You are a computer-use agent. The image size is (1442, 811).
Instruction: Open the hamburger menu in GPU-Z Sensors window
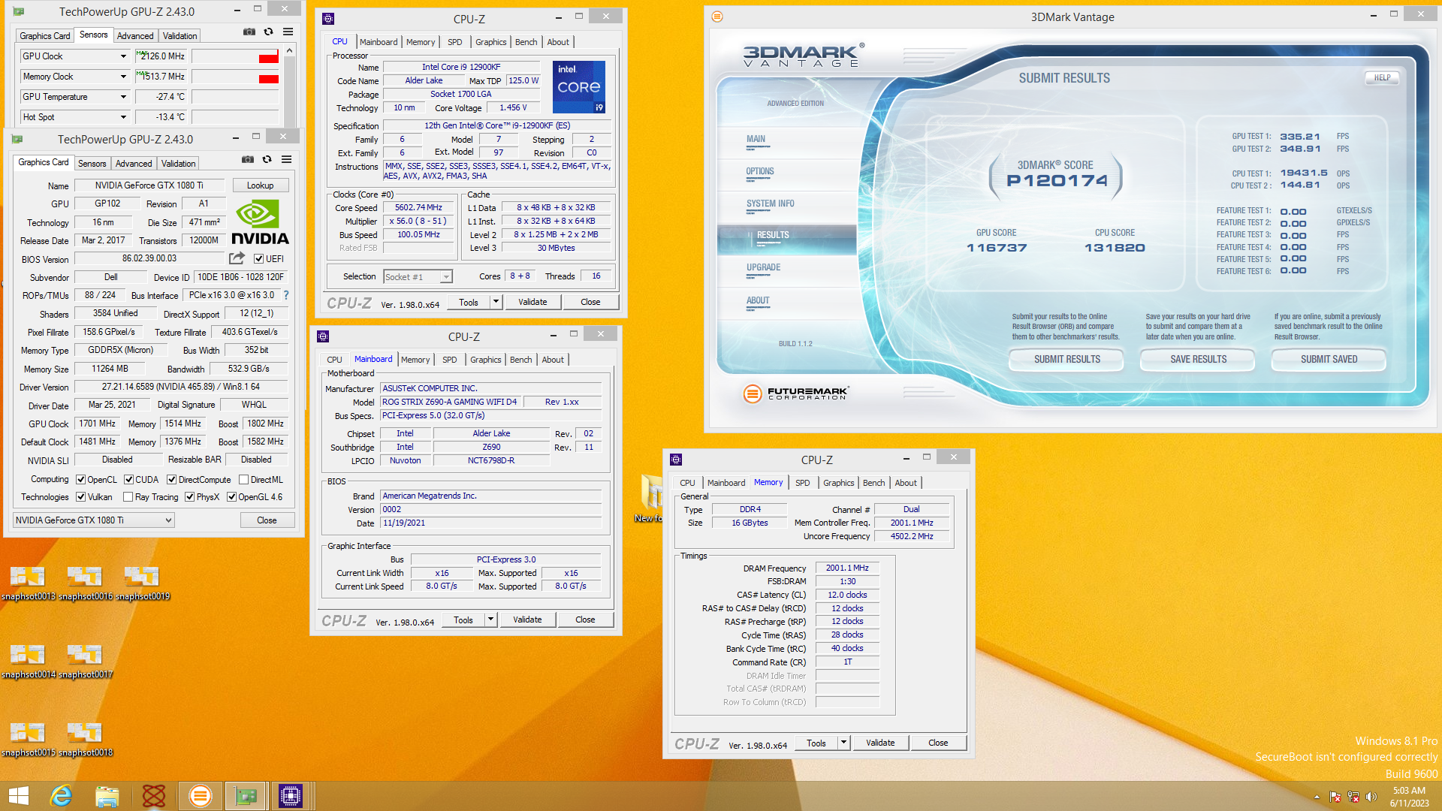coord(288,32)
